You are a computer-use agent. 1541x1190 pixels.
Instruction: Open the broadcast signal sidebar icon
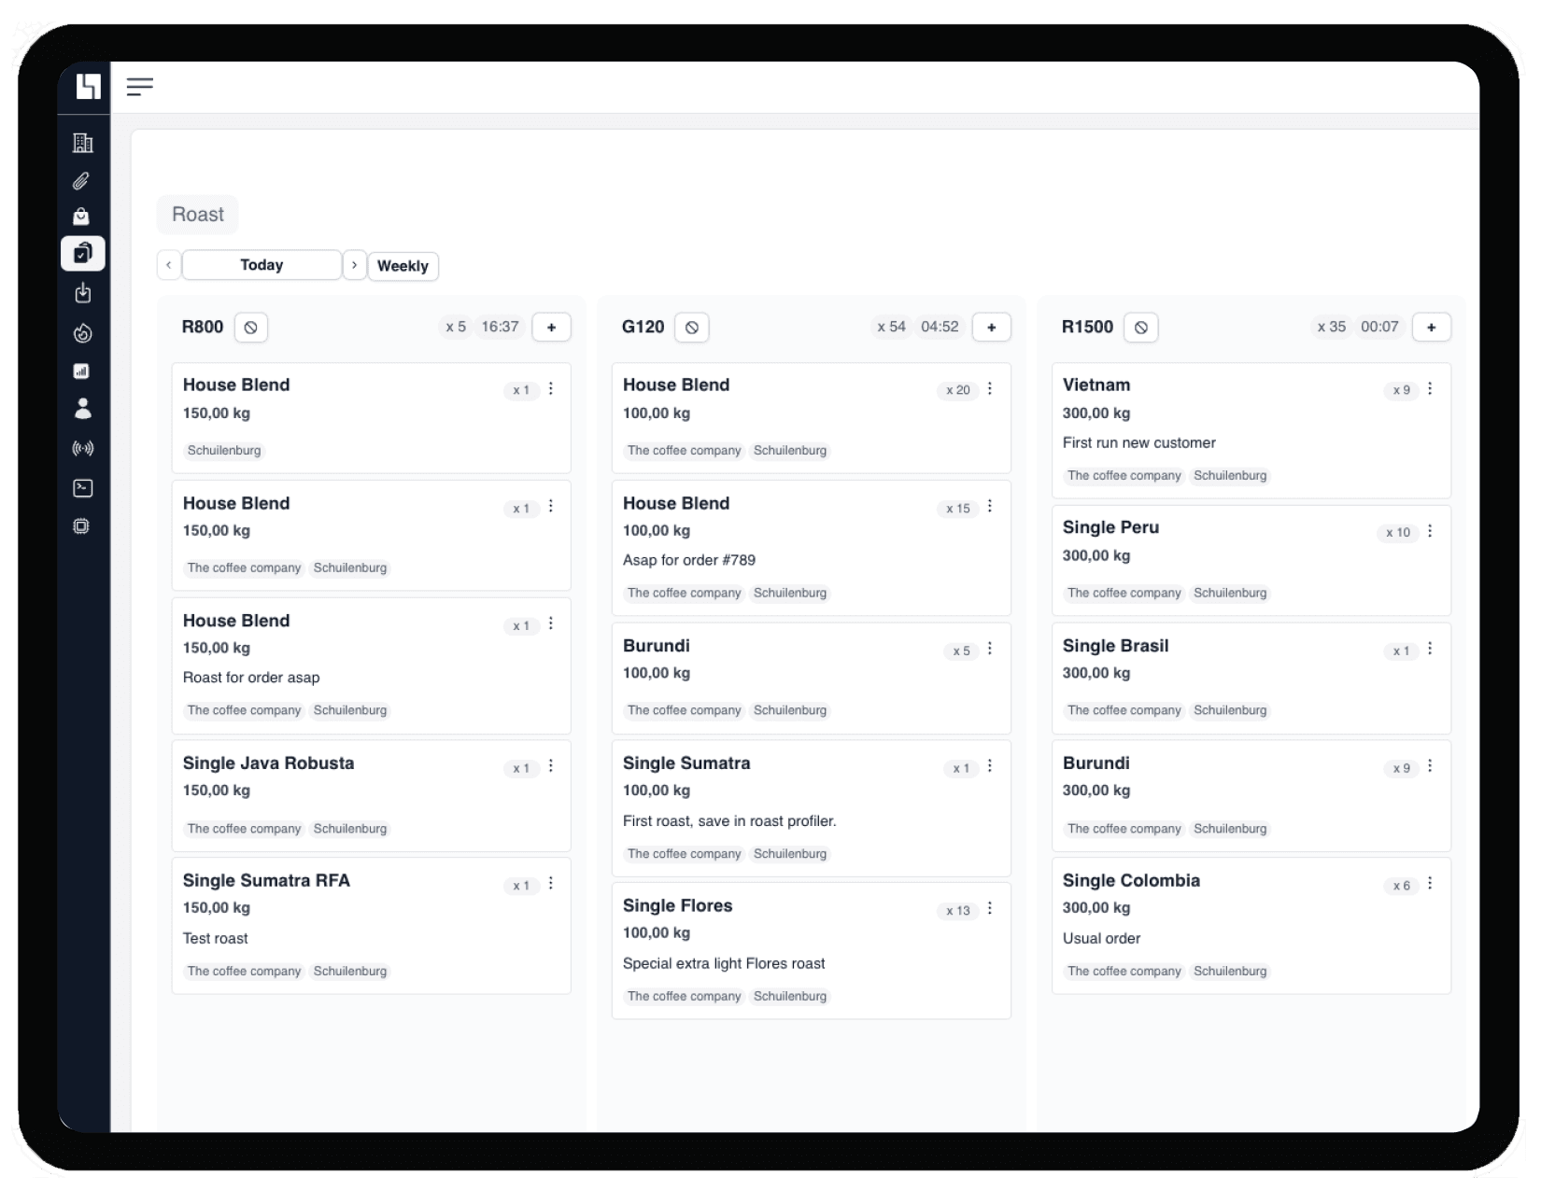[82, 449]
